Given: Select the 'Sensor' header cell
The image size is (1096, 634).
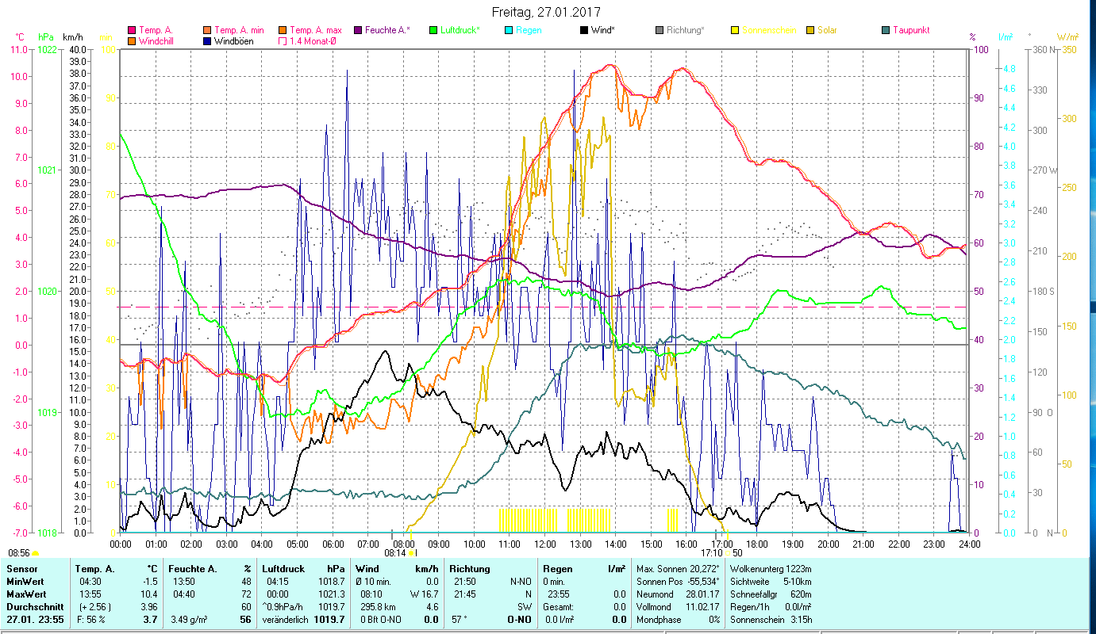Looking at the screenshot, I should tap(21, 569).
